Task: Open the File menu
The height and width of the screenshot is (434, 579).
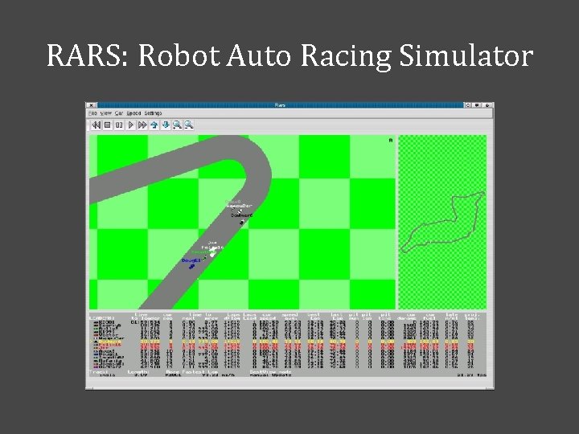Action: click(92, 113)
